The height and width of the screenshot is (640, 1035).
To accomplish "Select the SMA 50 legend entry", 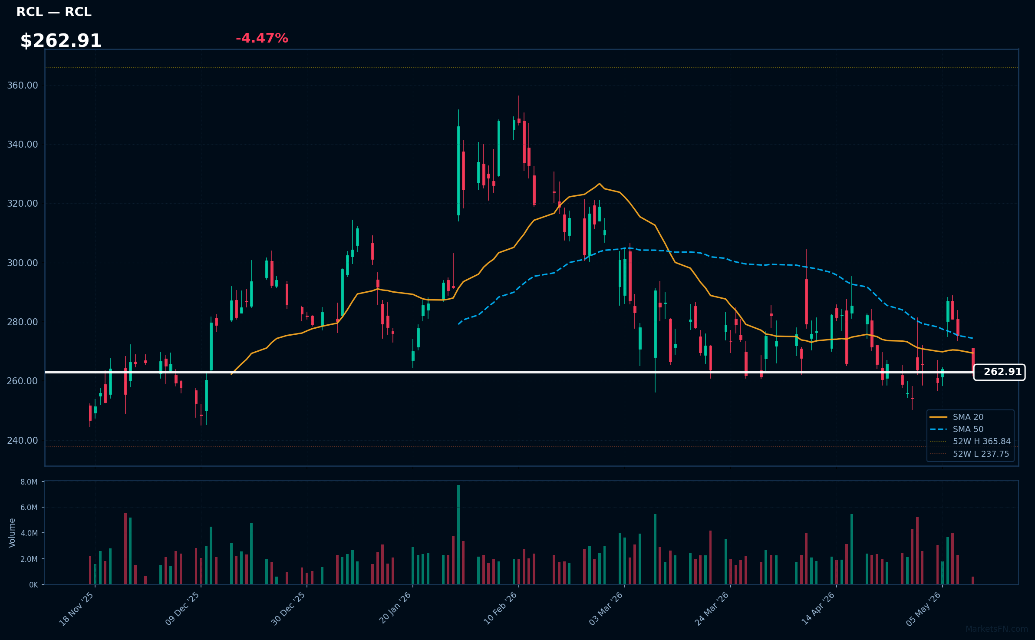I will point(956,429).
